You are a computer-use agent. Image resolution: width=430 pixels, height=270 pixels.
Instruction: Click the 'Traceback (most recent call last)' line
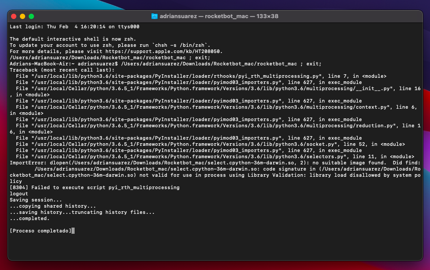point(62,70)
